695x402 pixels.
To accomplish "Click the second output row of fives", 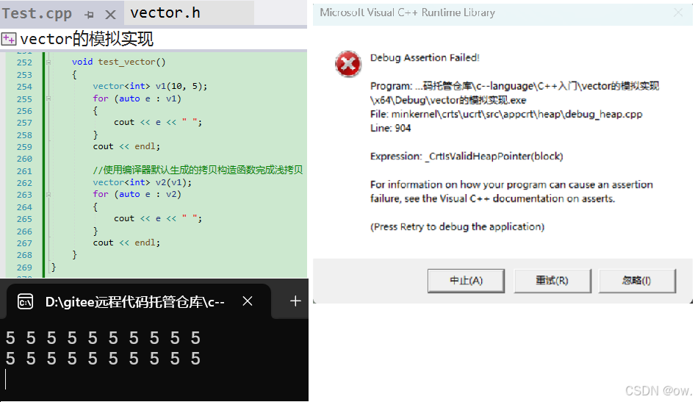I will [103, 358].
